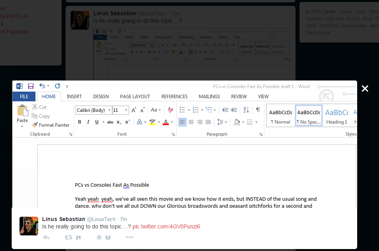Click the Cut button
Screen dimensions: 379x251
click(x=39, y=107)
